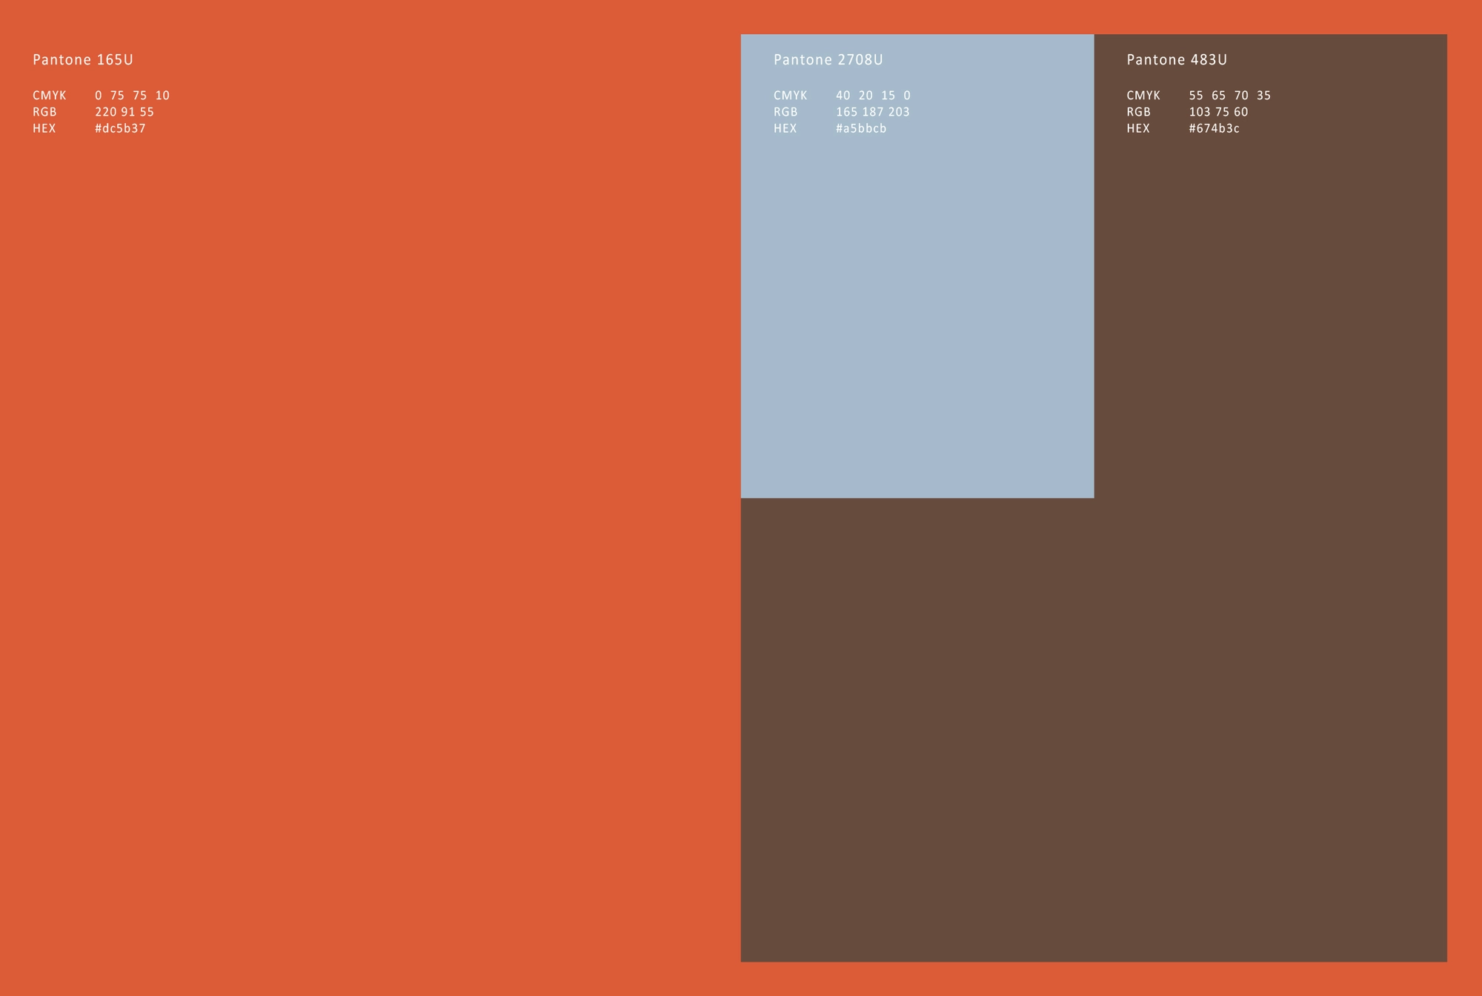Click RGB value 103 75 60

1219,112
